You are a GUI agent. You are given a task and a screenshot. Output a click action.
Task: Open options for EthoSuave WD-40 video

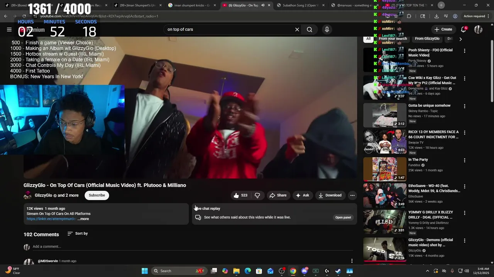465,187
